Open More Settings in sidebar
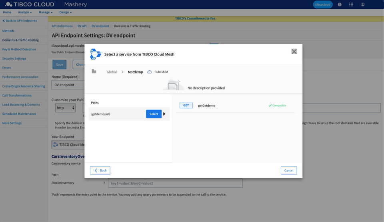384x222 pixels. [x=12, y=123]
